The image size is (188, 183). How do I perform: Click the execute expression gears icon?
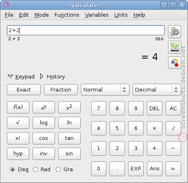[175, 32]
